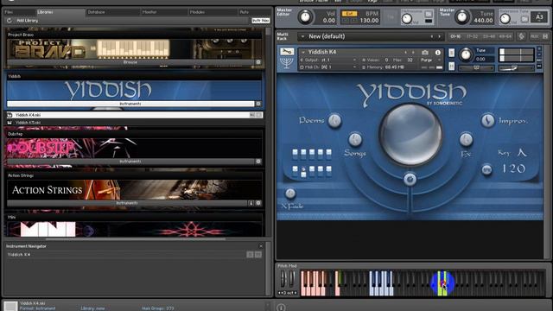
Task: Click the info icon in bottom bar
Action: 281,308
